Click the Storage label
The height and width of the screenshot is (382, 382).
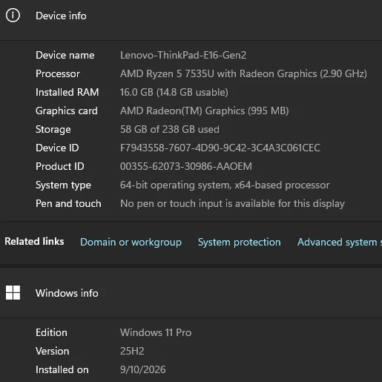pos(53,130)
